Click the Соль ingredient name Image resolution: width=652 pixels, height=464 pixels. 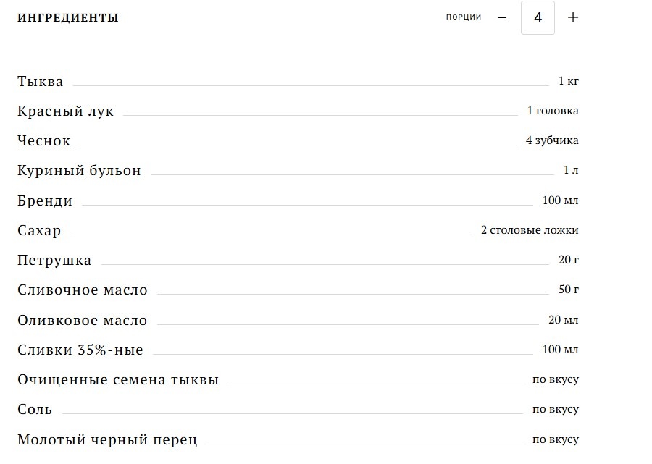pos(35,410)
